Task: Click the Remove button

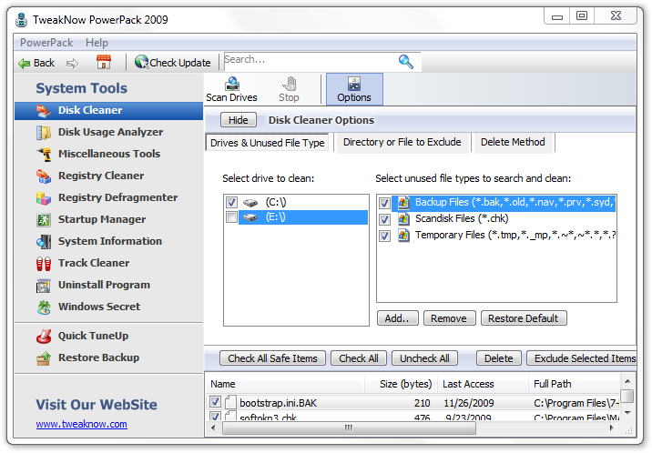Action: point(449,318)
